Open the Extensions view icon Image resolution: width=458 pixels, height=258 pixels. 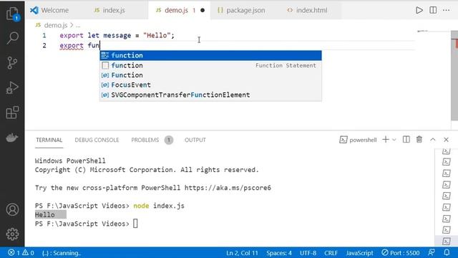pyautogui.click(x=12, y=113)
